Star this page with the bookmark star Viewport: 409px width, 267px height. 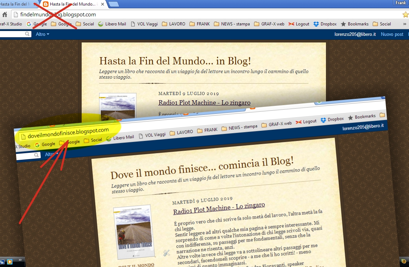point(406,15)
